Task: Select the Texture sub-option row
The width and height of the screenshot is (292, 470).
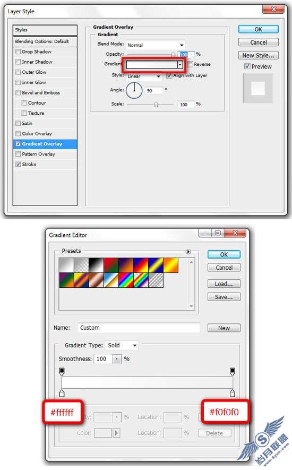Action: tap(45, 113)
